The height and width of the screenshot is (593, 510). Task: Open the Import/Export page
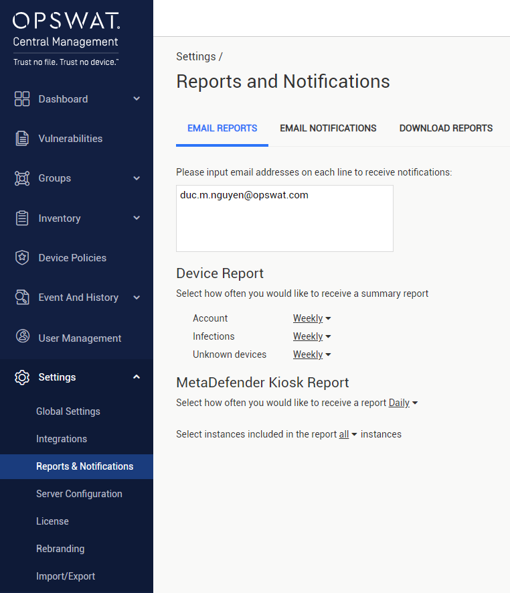pos(66,576)
